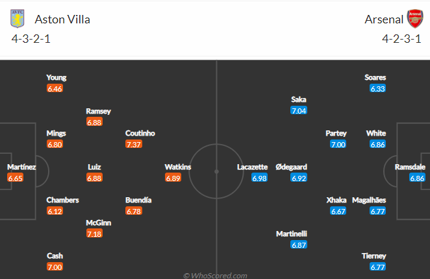Select goalkeeper Martínez on the pitch

[x=21, y=167]
